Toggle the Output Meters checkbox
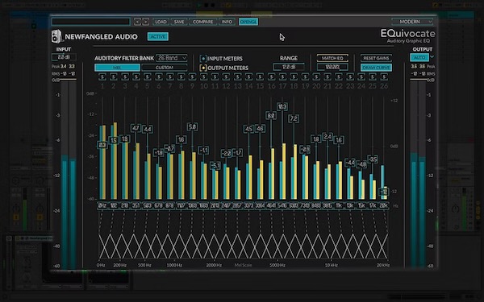Screen dimensions: 484x302 tap(203, 68)
